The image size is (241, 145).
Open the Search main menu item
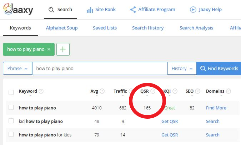click(60, 10)
